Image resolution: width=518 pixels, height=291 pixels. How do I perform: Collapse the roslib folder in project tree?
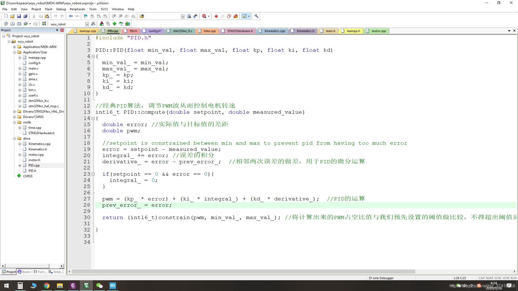click(15, 122)
